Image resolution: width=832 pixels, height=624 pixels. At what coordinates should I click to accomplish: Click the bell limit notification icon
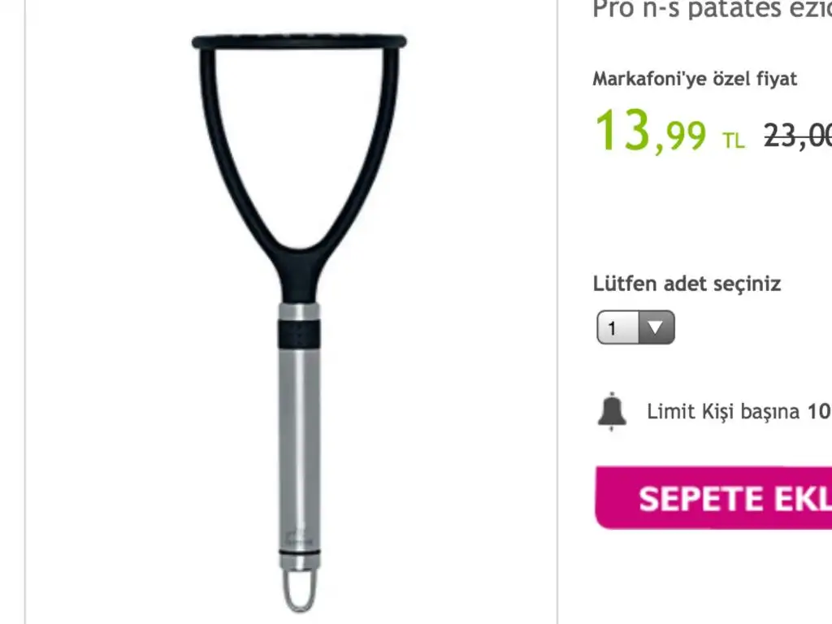pos(612,411)
